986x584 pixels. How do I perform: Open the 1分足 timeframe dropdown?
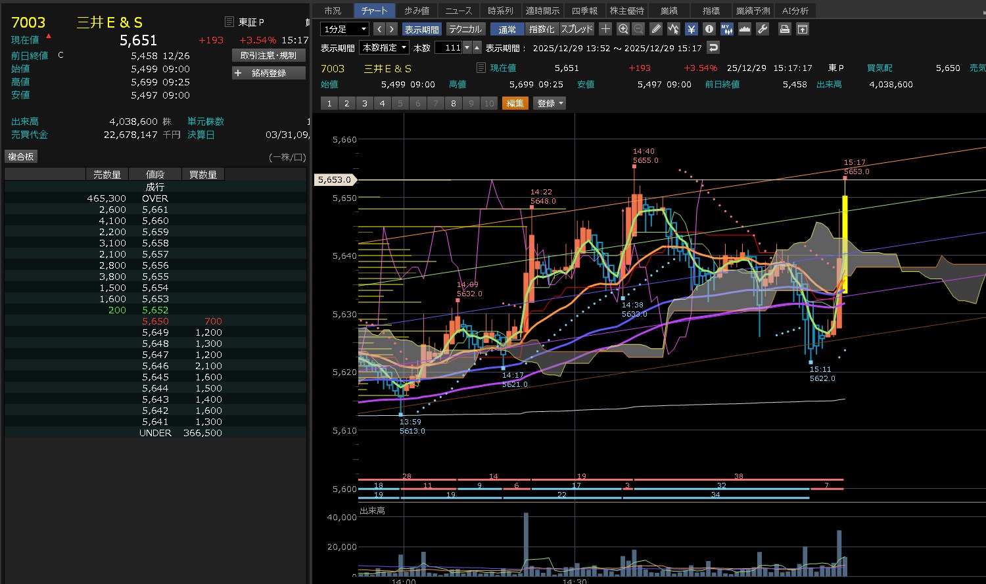pos(344,29)
